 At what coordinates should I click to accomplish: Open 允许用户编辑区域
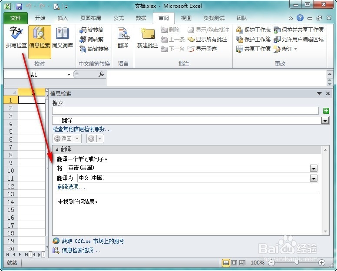[298, 40]
